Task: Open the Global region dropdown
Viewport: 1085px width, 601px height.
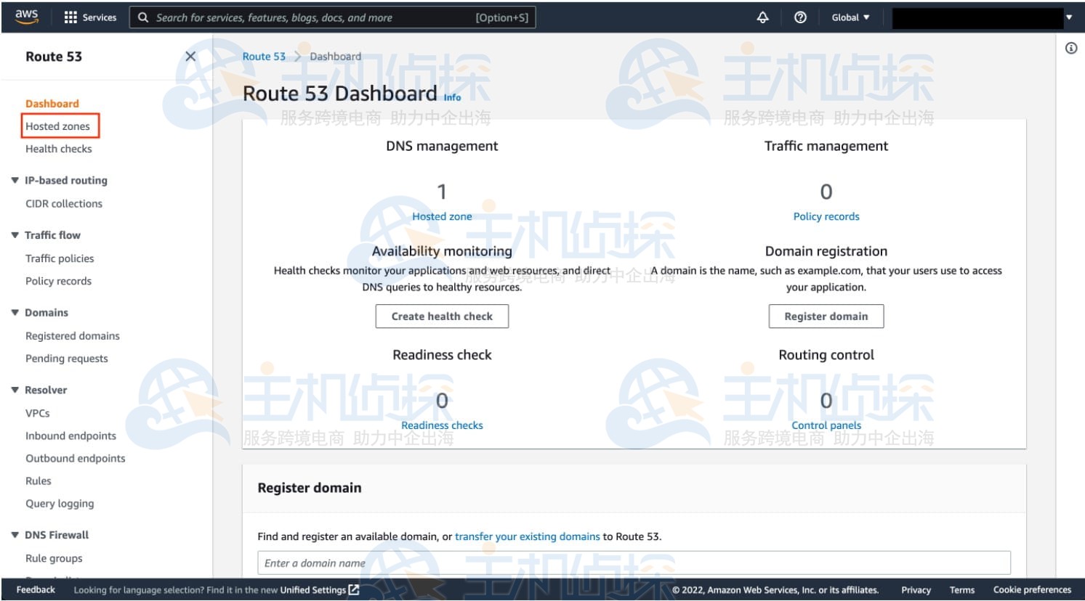Action: coord(850,17)
